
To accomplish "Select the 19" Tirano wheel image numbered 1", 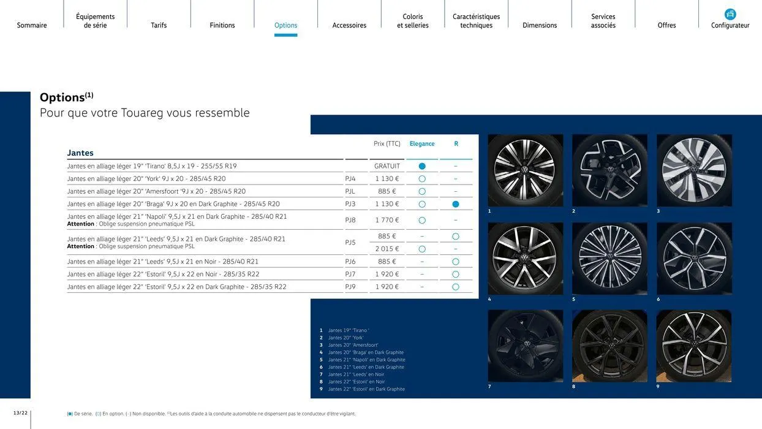I will (525, 170).
